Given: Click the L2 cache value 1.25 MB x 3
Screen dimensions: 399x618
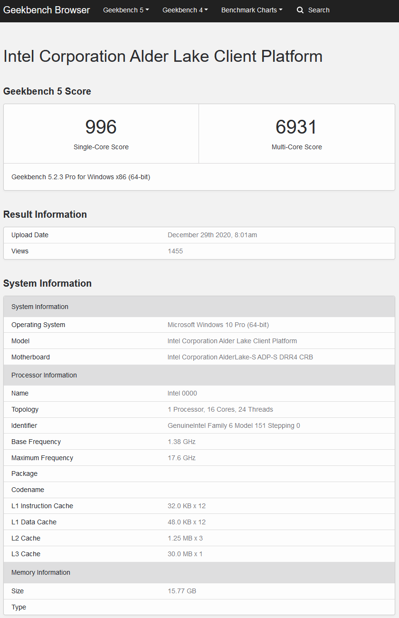Looking at the screenshot, I should (185, 538).
